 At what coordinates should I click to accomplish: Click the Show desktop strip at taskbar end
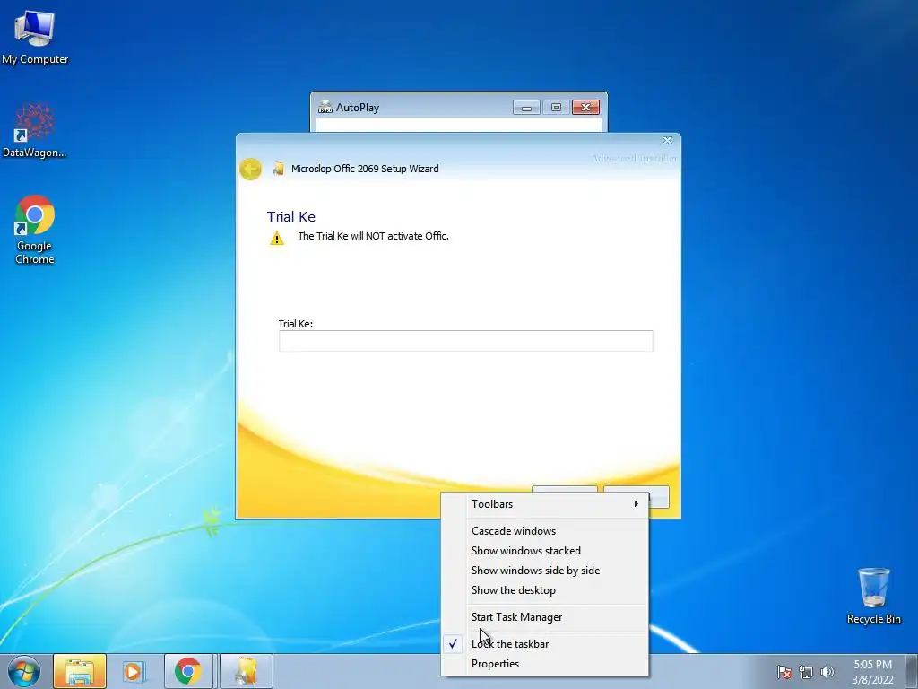913,671
